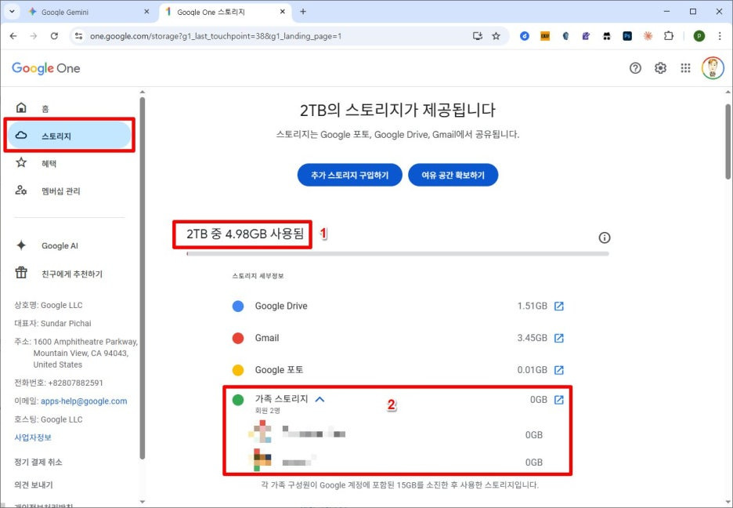
Task: Go to 홈 in the sidebar
Action: [x=69, y=108]
